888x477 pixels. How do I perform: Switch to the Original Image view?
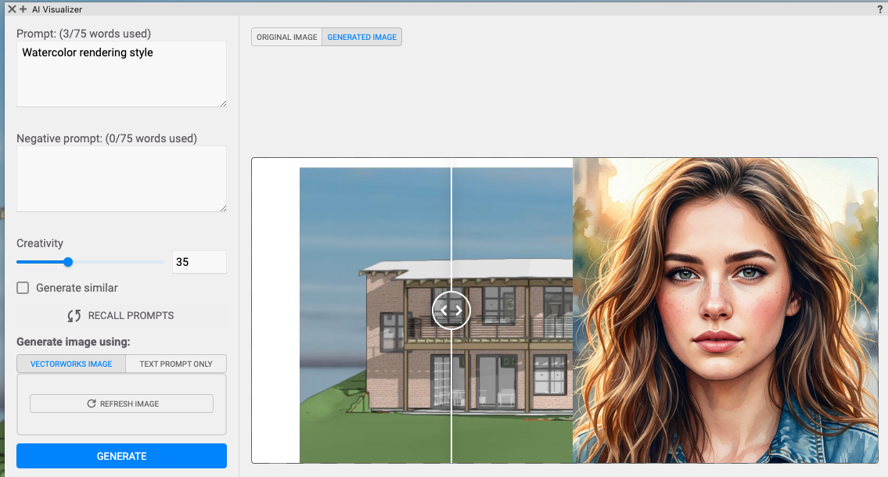tap(286, 38)
